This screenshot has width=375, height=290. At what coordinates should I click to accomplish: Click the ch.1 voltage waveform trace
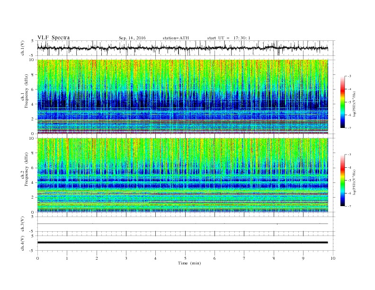tap(182, 48)
